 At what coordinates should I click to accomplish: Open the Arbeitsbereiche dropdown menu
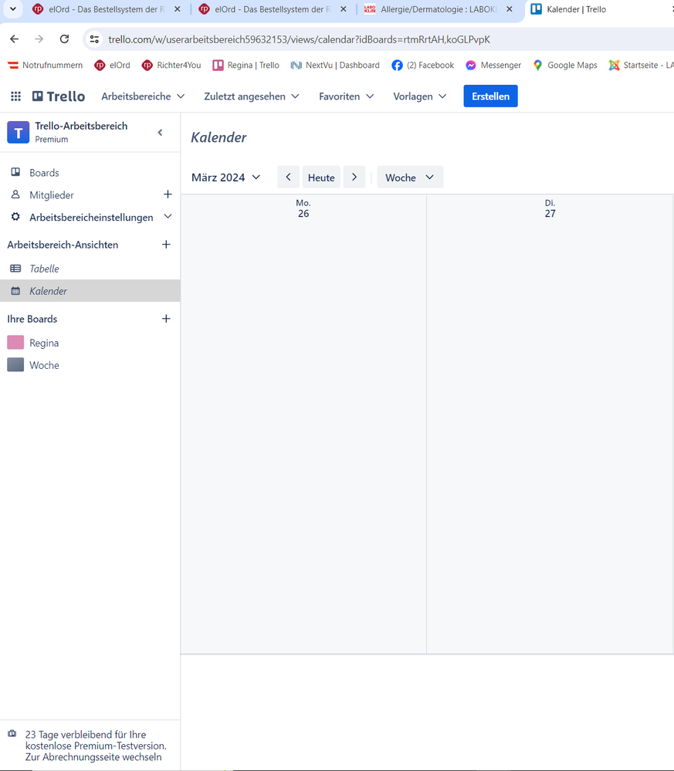pyautogui.click(x=143, y=96)
